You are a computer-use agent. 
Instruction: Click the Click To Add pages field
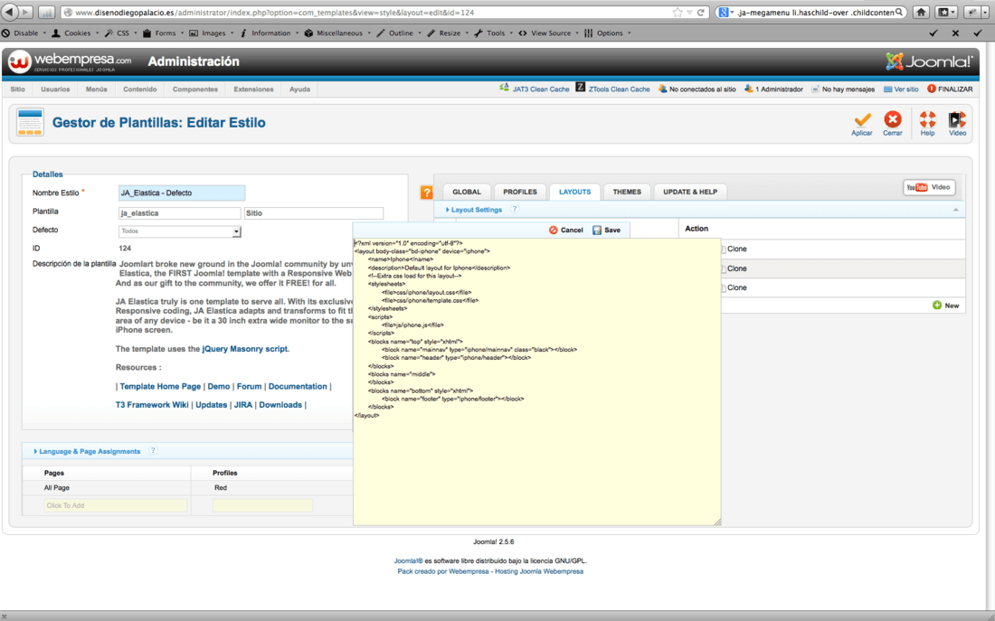(x=116, y=505)
